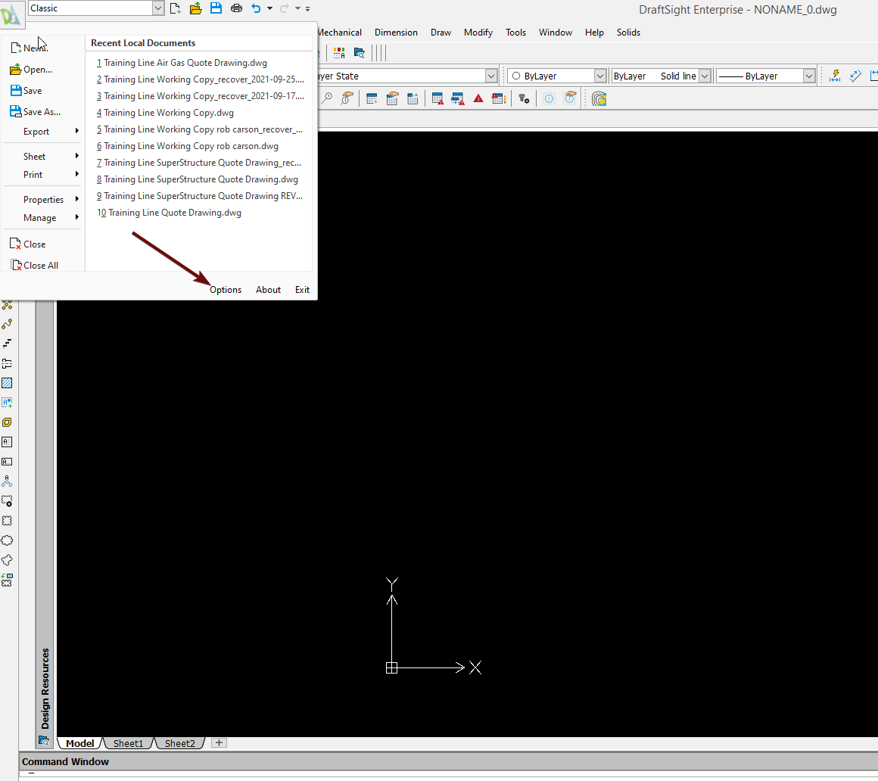The height and width of the screenshot is (781, 878).
Task: Open the Layer State dropdown
Action: click(491, 76)
